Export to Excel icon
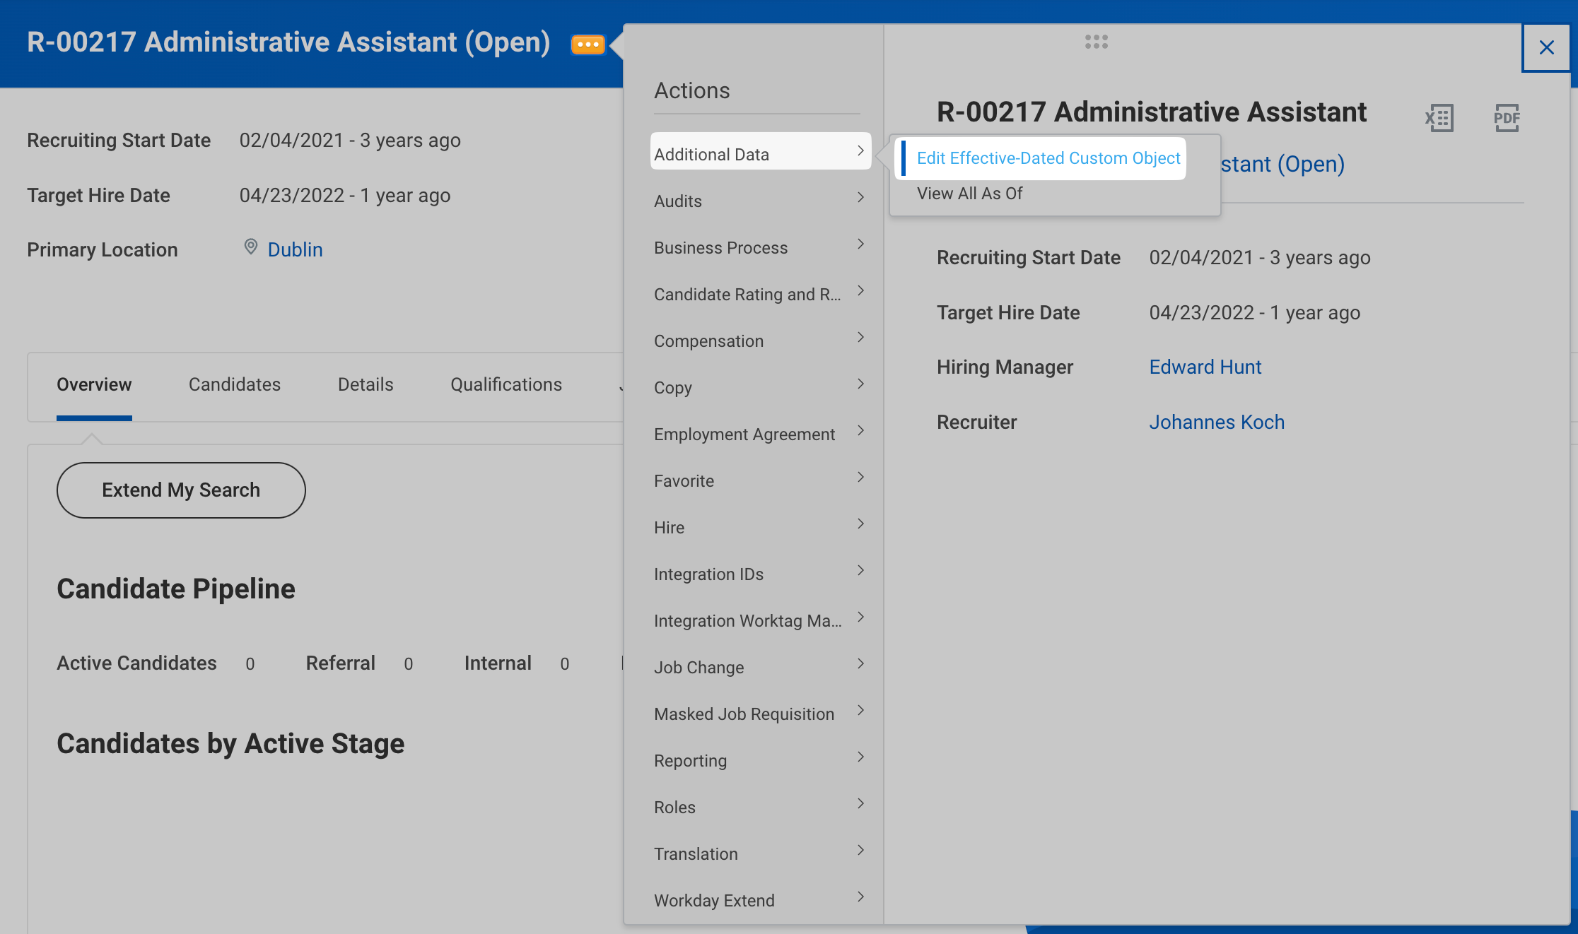This screenshot has width=1578, height=934. tap(1439, 118)
